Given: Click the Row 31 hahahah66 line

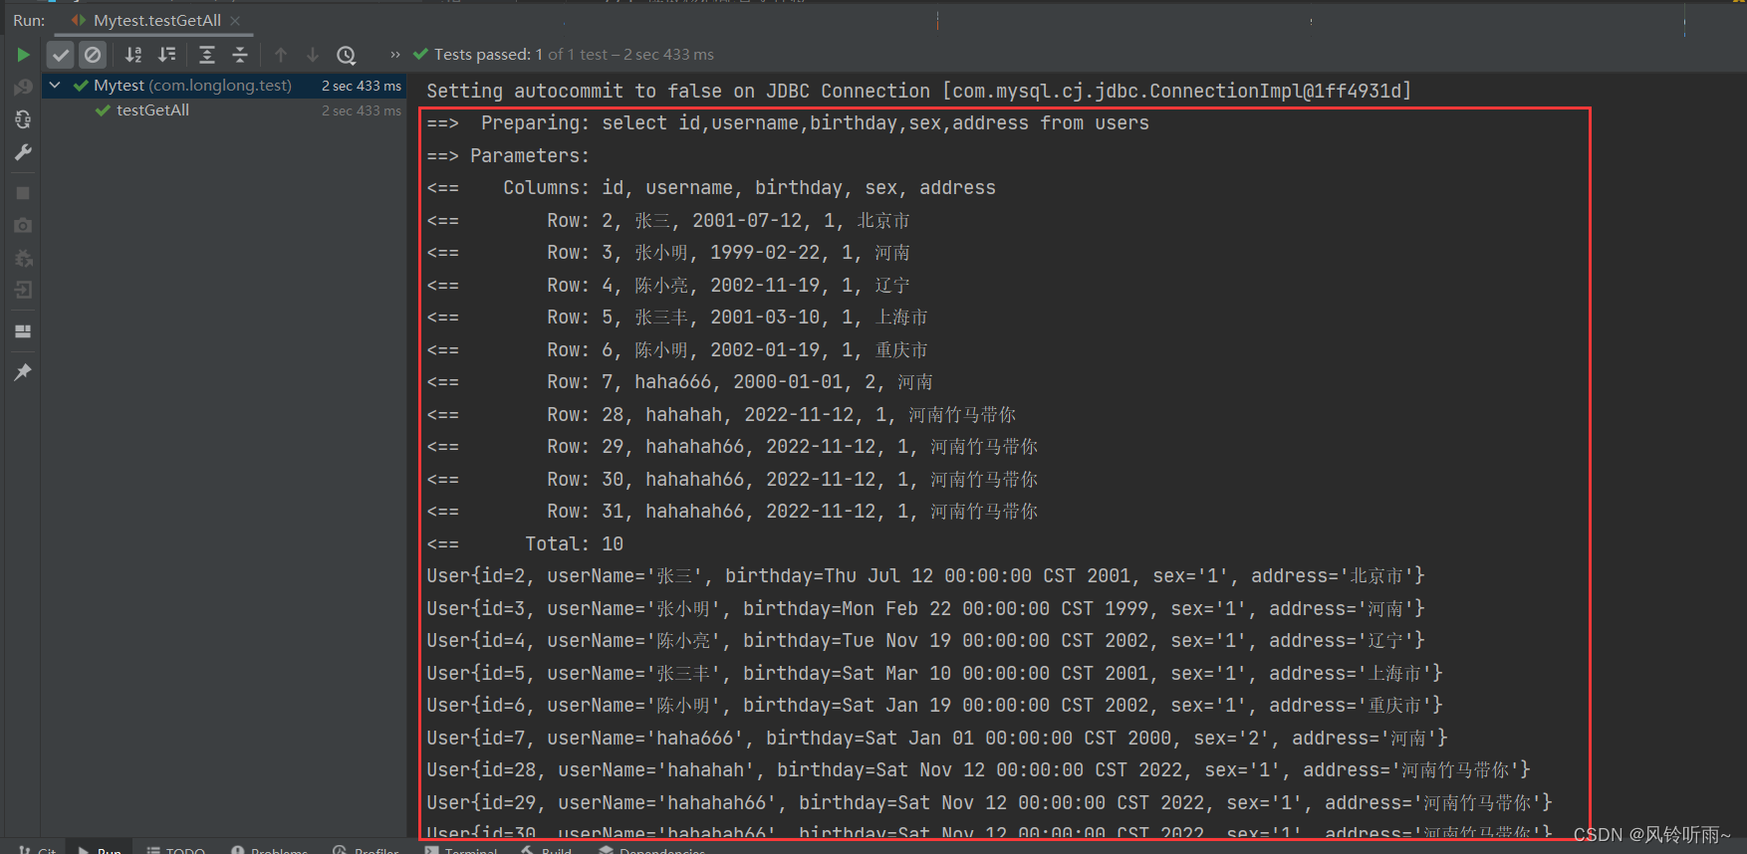Looking at the screenshot, I should click(732, 512).
